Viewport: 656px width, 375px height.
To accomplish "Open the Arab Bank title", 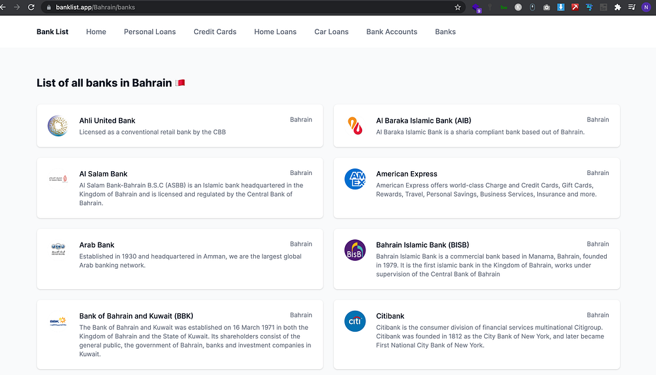I will (x=96, y=245).
